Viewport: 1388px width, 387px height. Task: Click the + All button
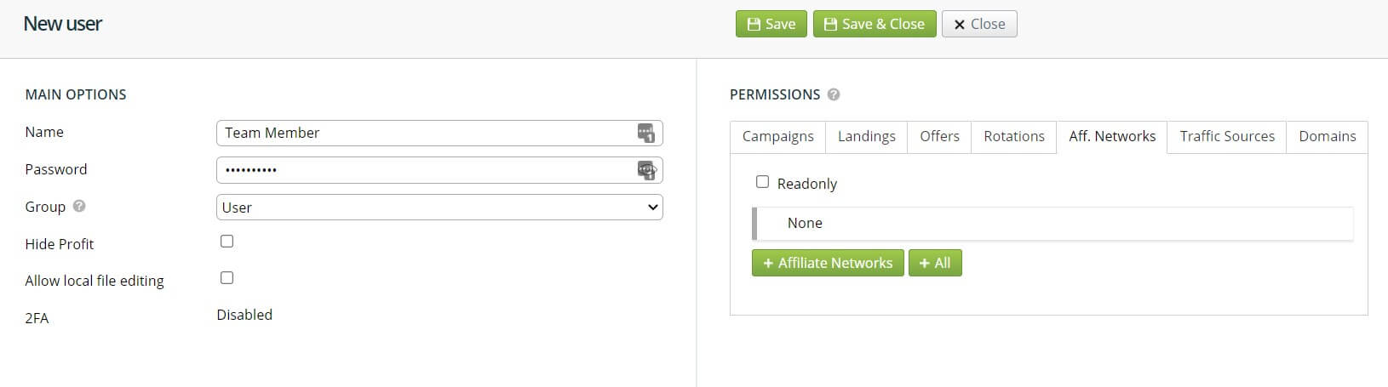[x=935, y=263]
